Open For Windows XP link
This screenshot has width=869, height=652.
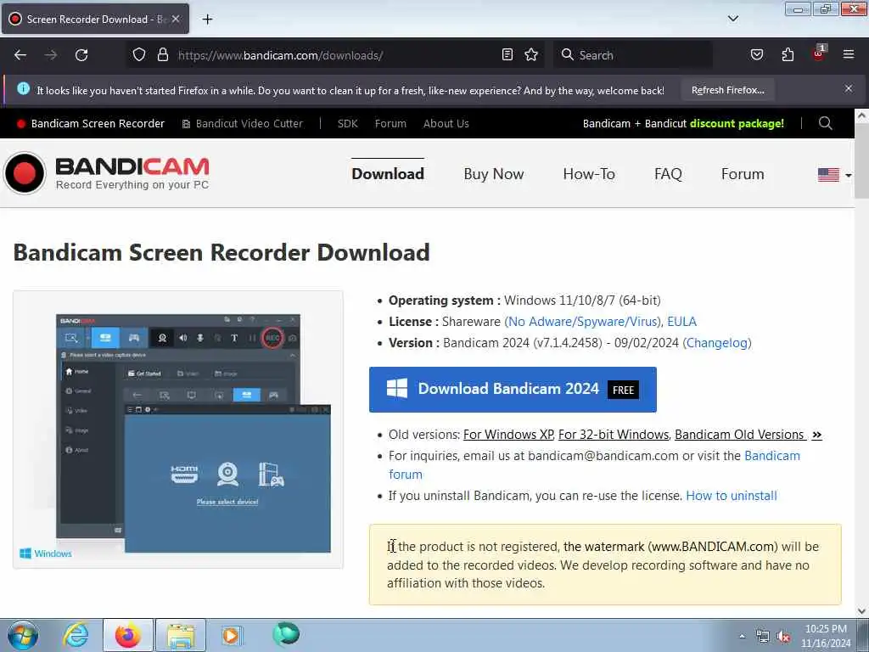pos(508,435)
